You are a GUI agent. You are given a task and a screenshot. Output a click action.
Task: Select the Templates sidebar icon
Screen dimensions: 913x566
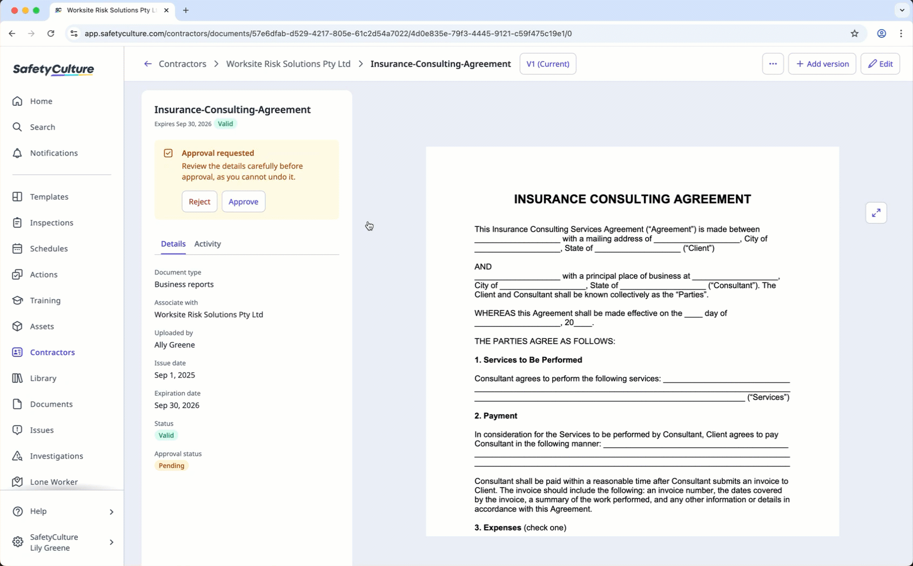(17, 197)
